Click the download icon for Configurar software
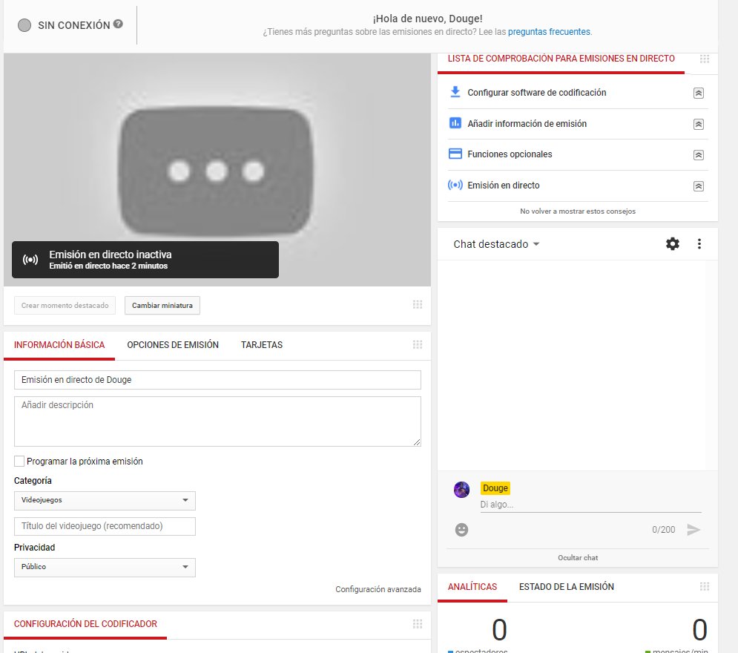The height and width of the screenshot is (653, 738). pos(455,92)
